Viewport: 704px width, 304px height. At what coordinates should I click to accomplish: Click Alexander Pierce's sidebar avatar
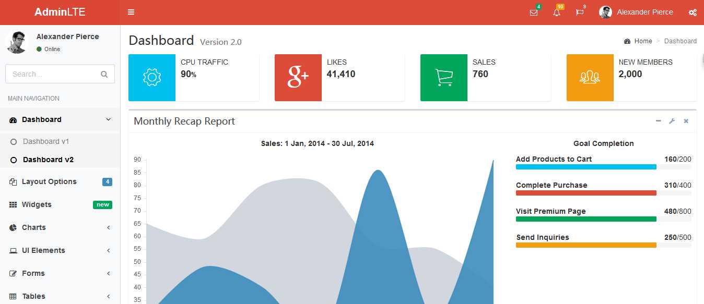tap(16, 42)
